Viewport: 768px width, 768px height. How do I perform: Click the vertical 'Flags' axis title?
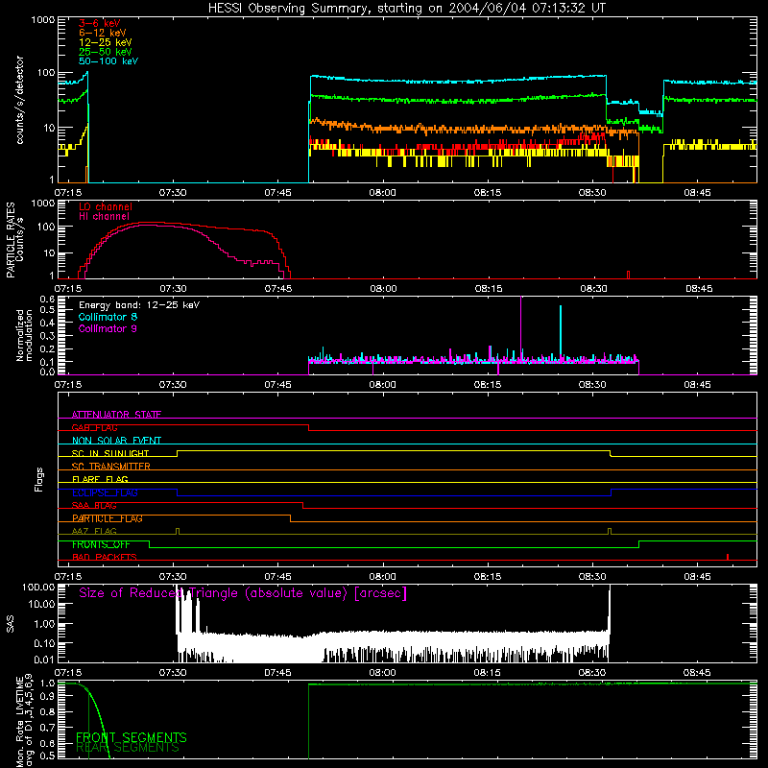click(39, 479)
